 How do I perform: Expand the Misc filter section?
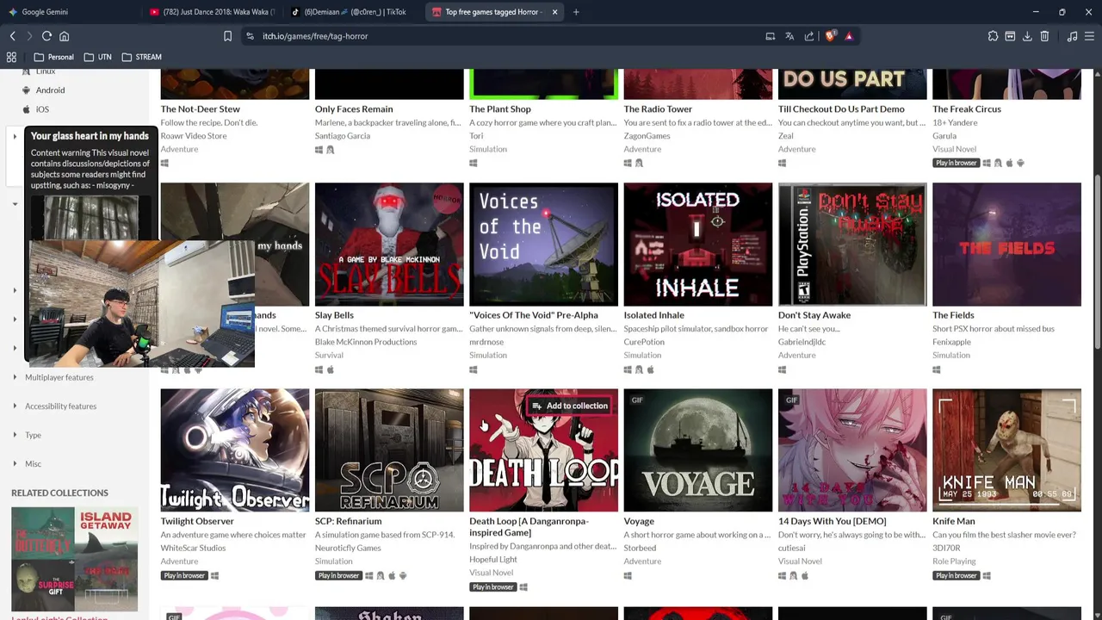point(33,463)
